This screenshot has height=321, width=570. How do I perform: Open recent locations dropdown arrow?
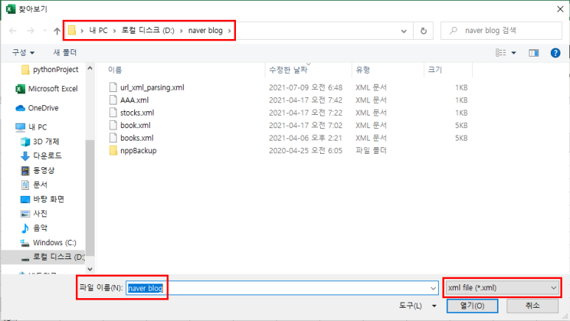(45, 31)
